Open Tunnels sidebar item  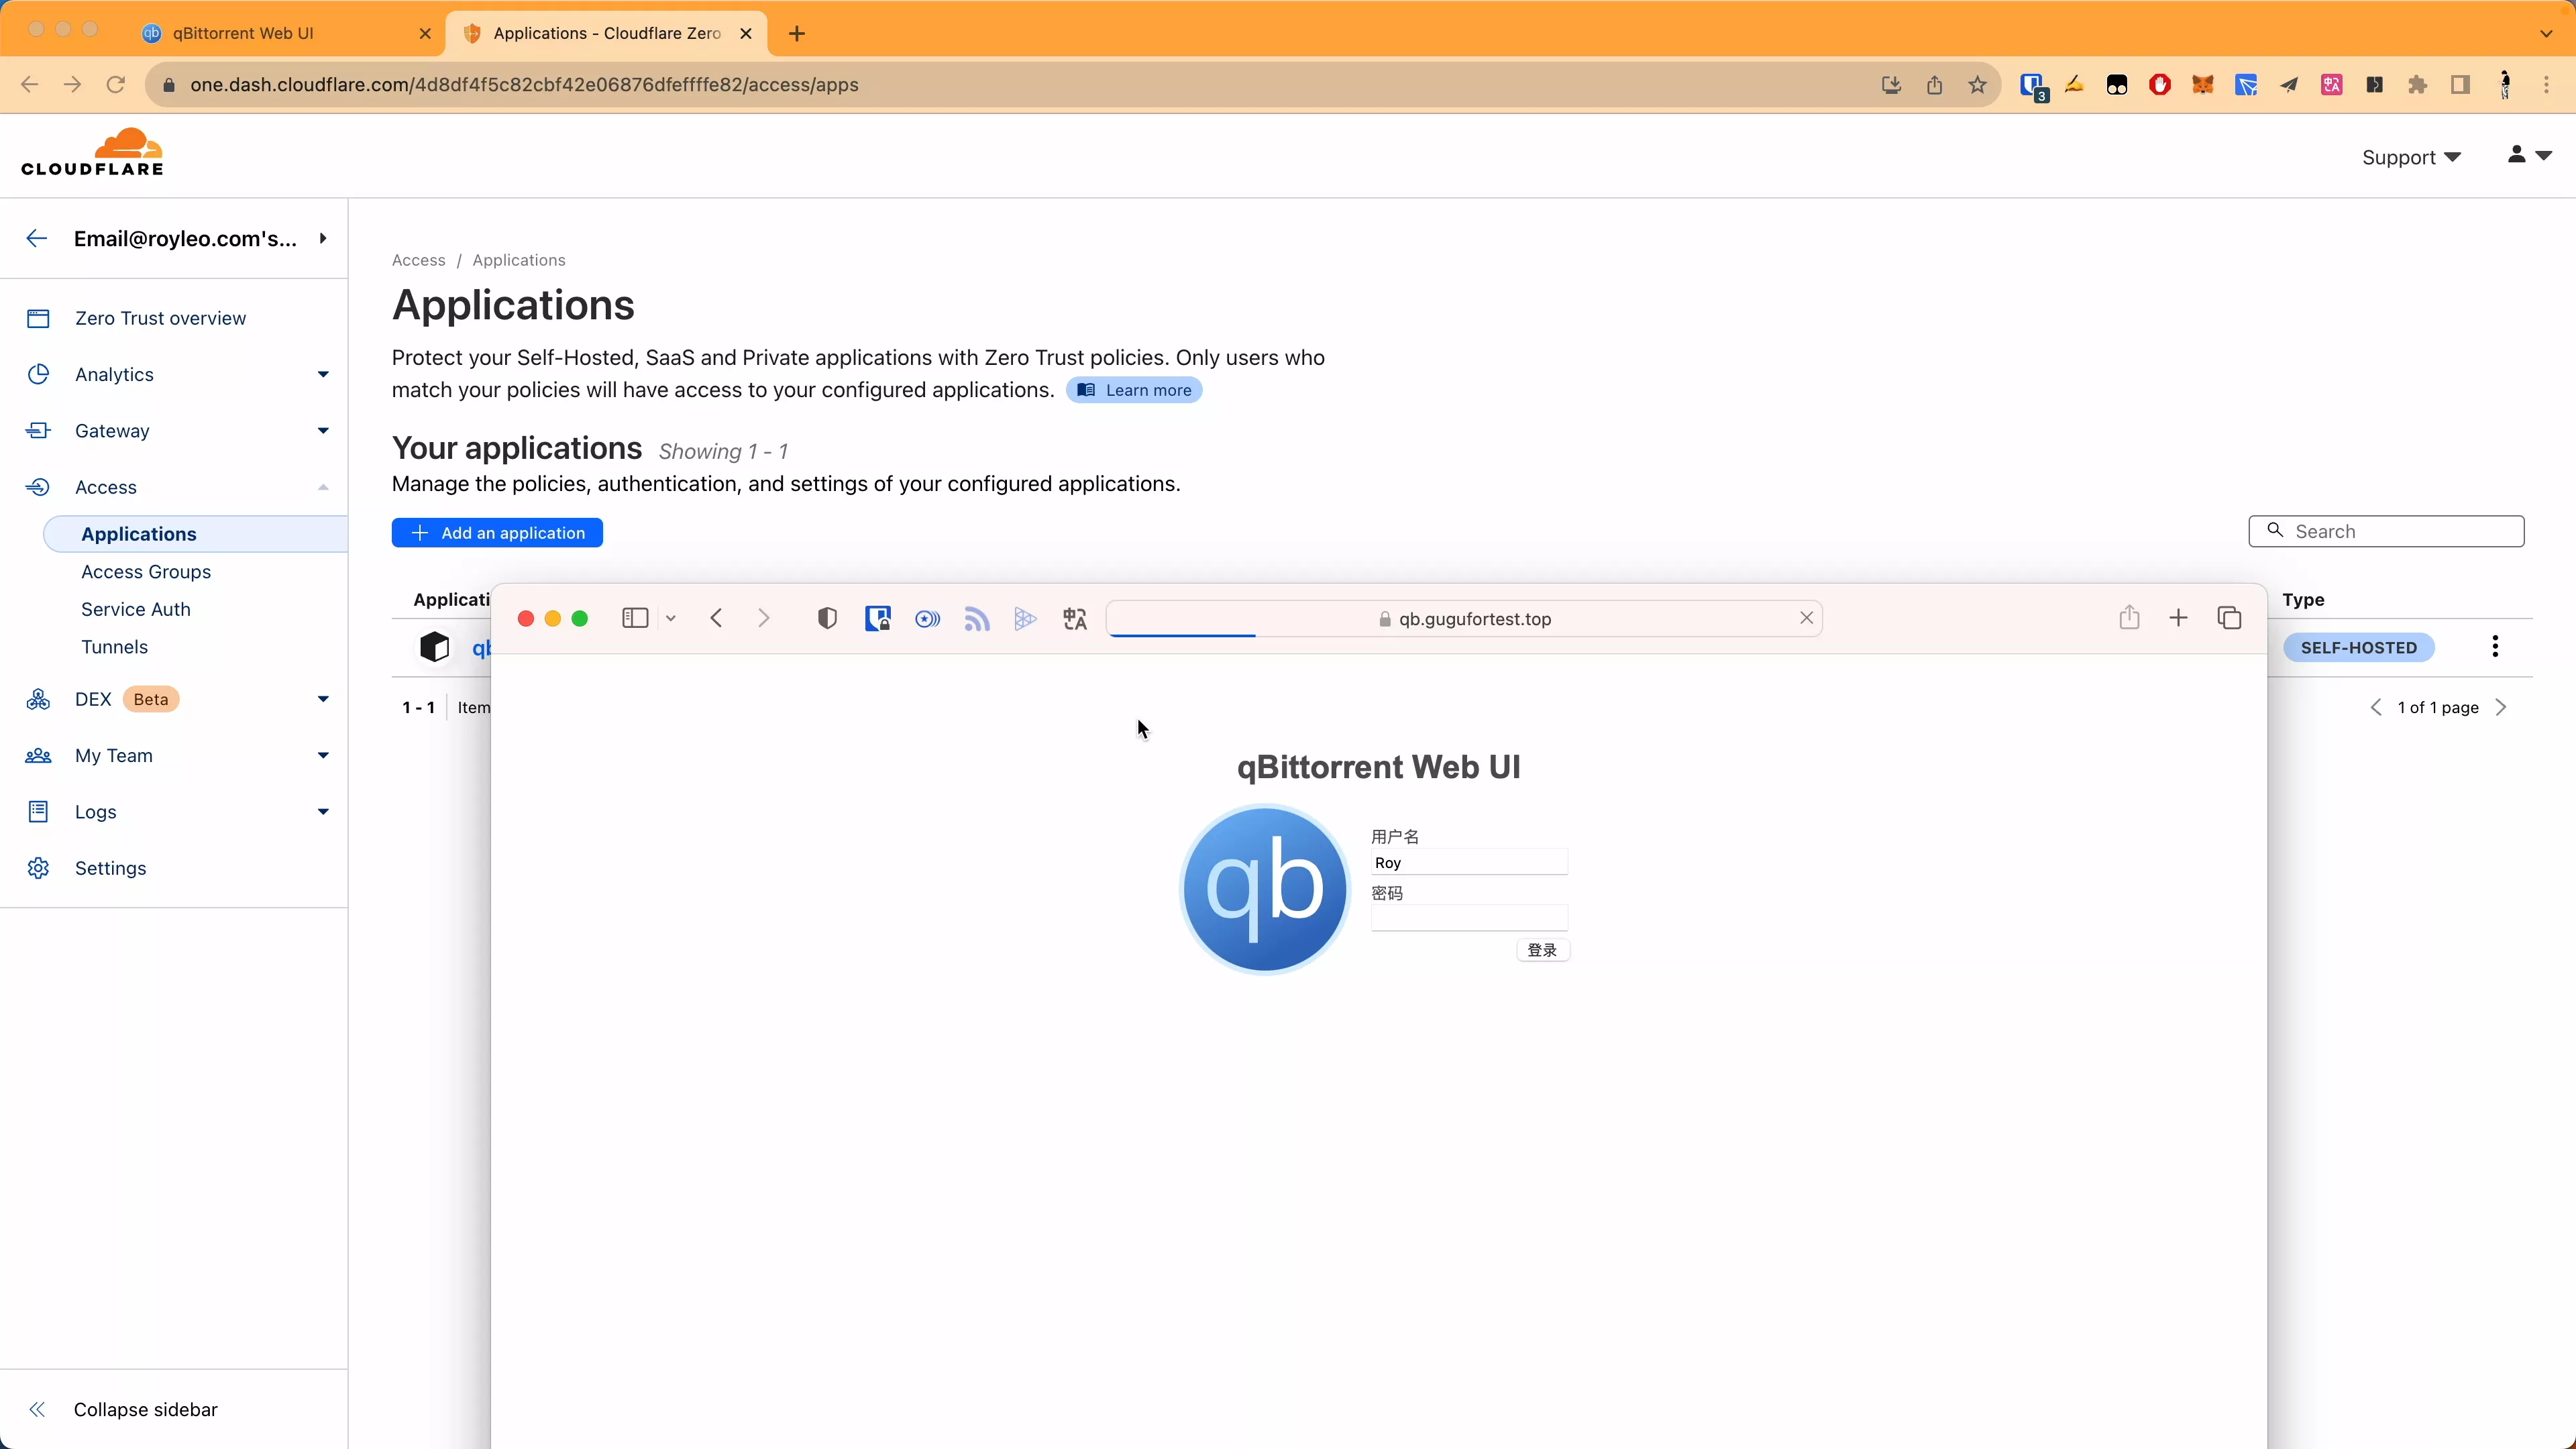114,647
